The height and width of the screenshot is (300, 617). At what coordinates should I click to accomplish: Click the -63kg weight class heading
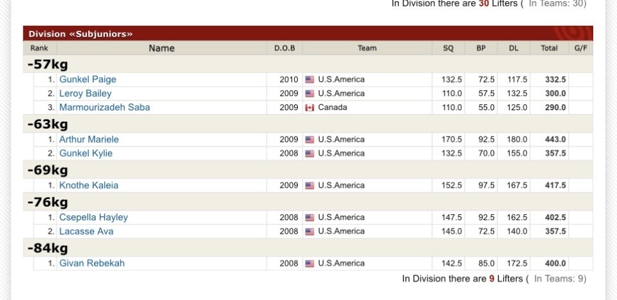tap(48, 124)
